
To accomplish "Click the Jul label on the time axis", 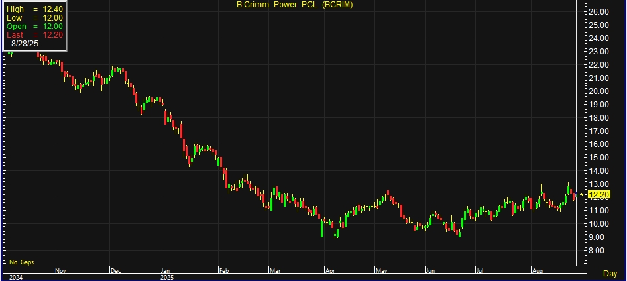I will tap(481, 270).
